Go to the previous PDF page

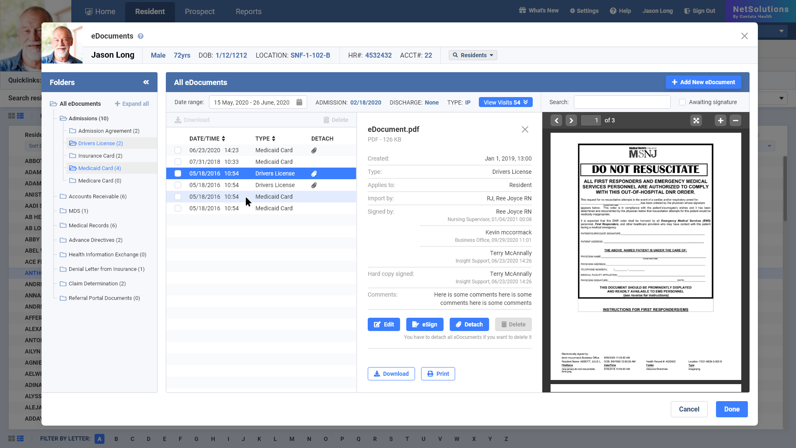[556, 120]
